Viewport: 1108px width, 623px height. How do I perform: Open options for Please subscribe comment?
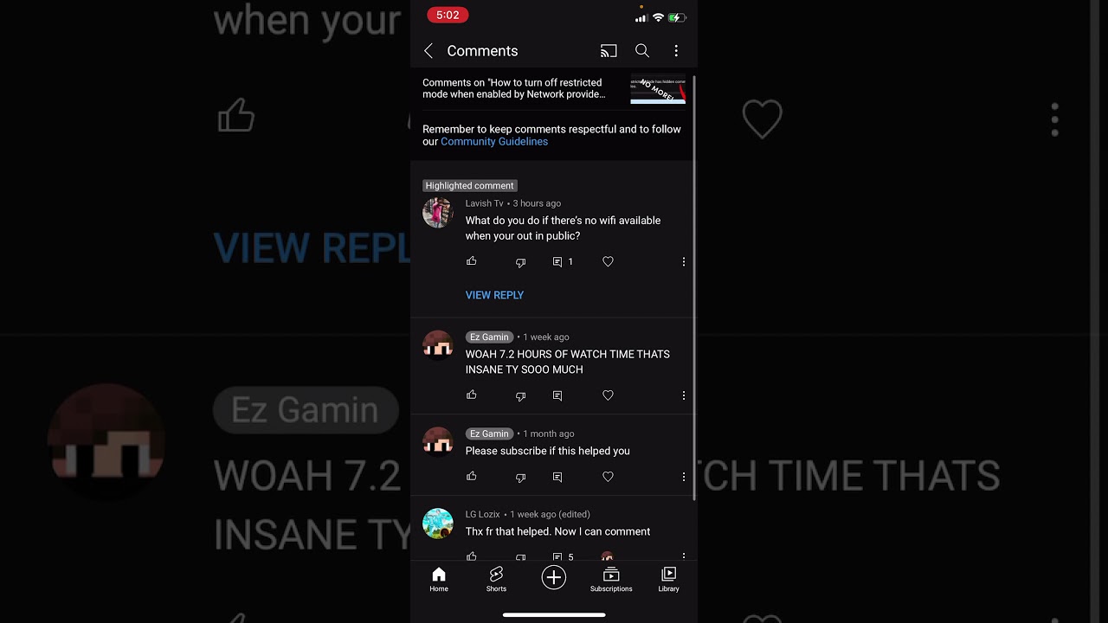point(684,477)
